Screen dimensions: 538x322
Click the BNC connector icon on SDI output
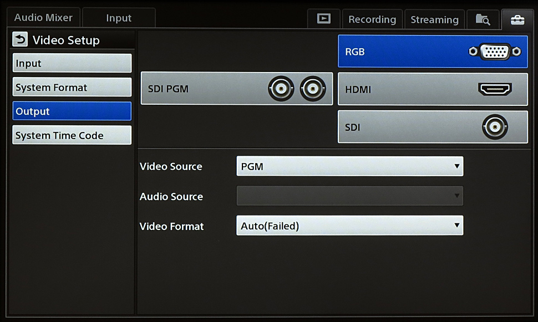pos(495,127)
